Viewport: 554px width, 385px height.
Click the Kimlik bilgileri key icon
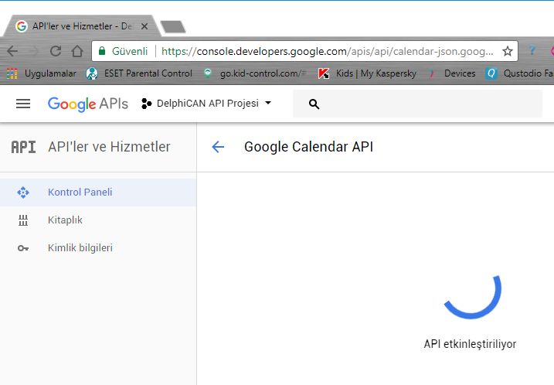click(x=23, y=248)
